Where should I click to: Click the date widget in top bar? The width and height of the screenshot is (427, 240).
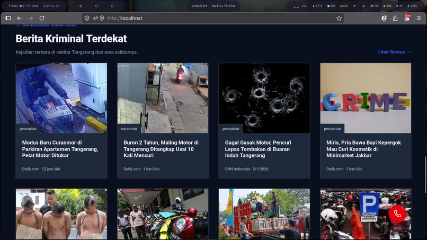[23, 6]
